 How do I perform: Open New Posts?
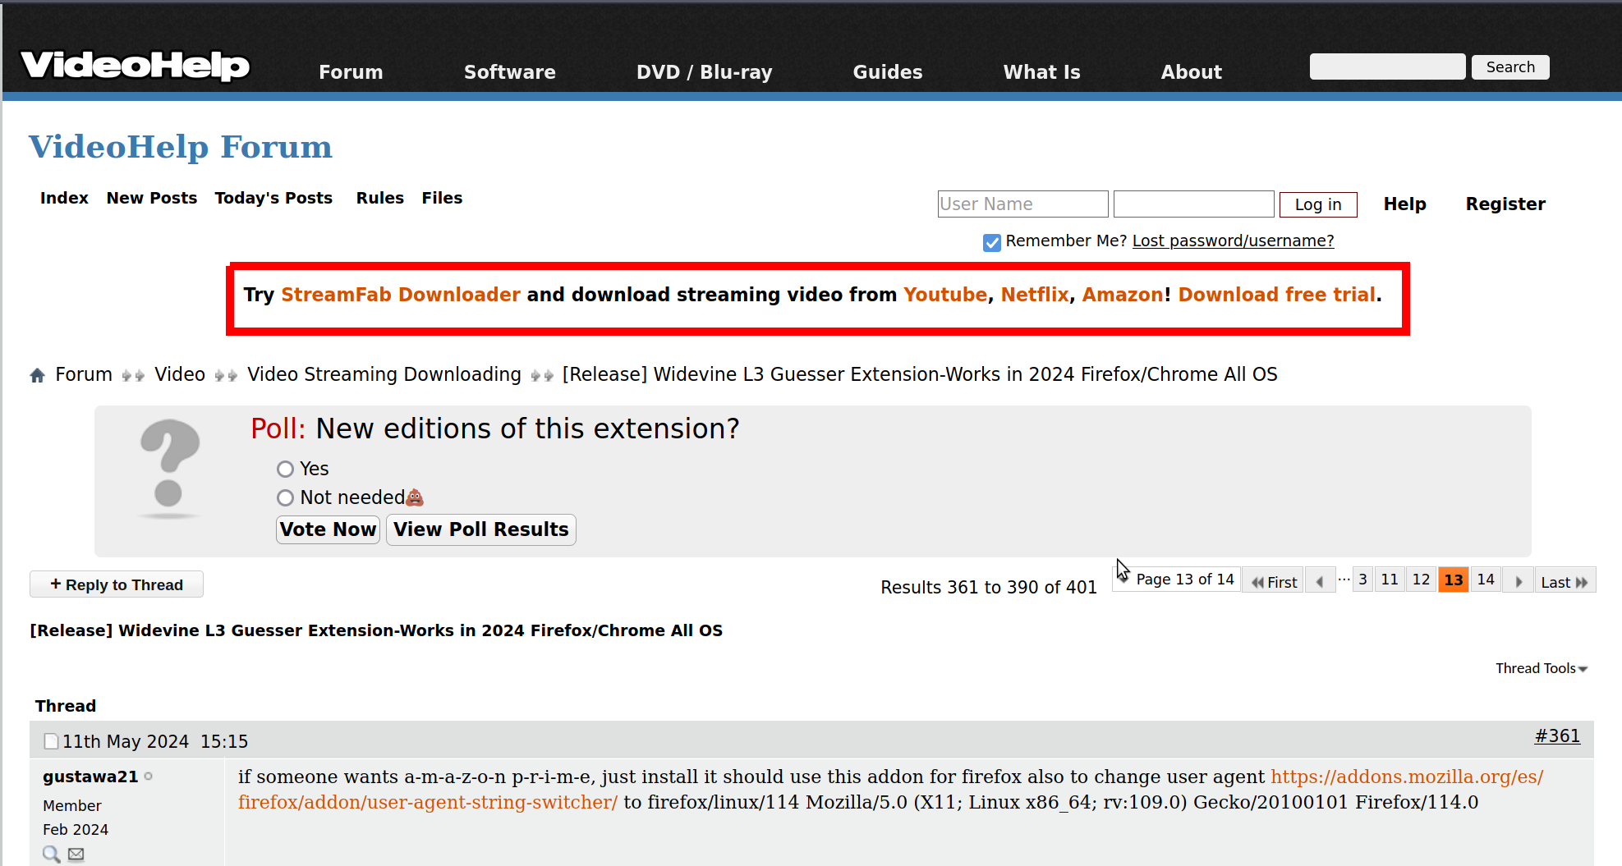(x=152, y=198)
